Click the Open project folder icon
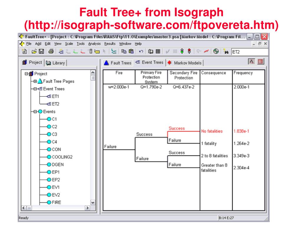 pos(34,51)
